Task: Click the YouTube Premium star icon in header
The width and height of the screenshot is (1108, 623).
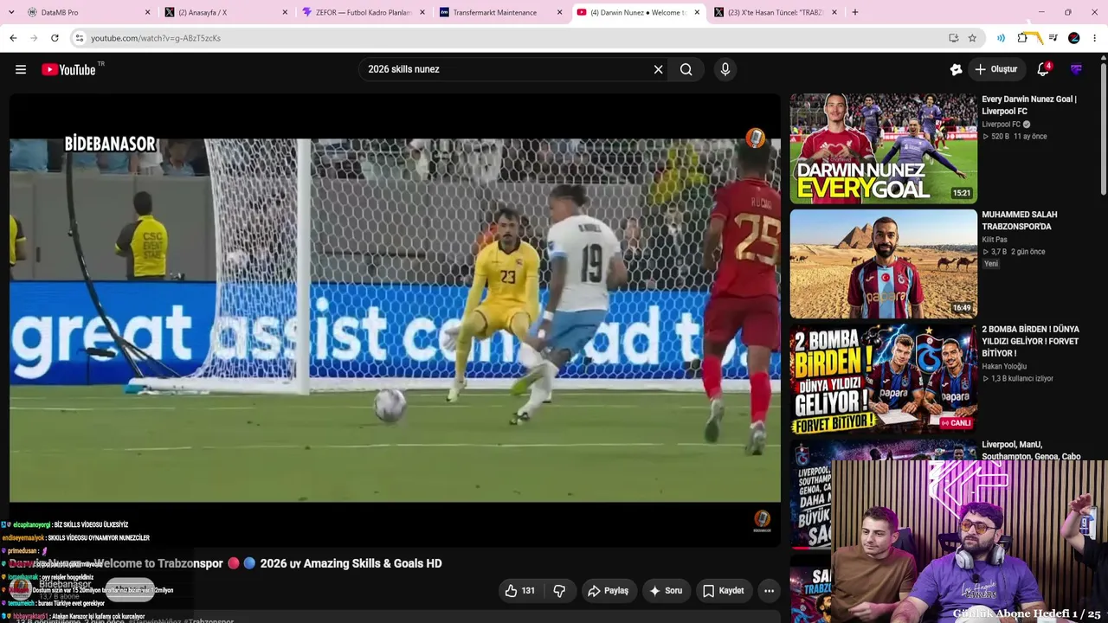Action: [956, 69]
